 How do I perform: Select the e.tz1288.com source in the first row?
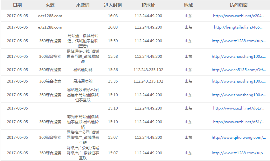pyautogui.click(x=50, y=16)
